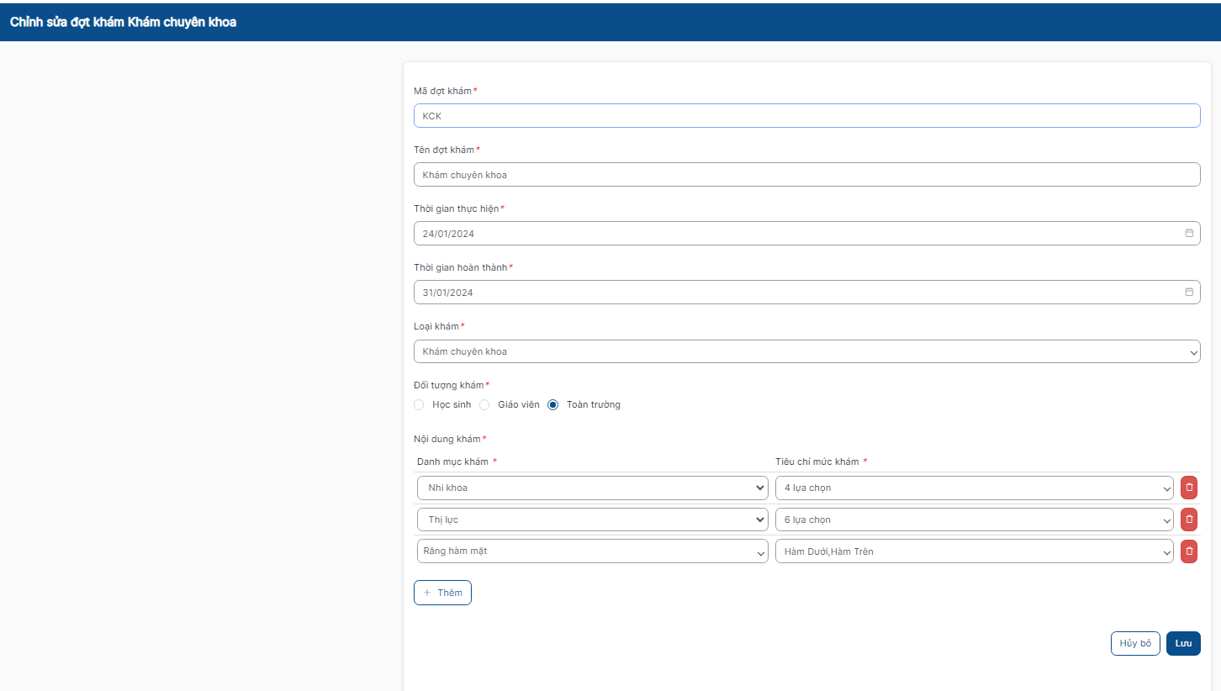The image size is (1221, 691).
Task: Click the Mã đợt khám input field
Action: [x=806, y=116]
